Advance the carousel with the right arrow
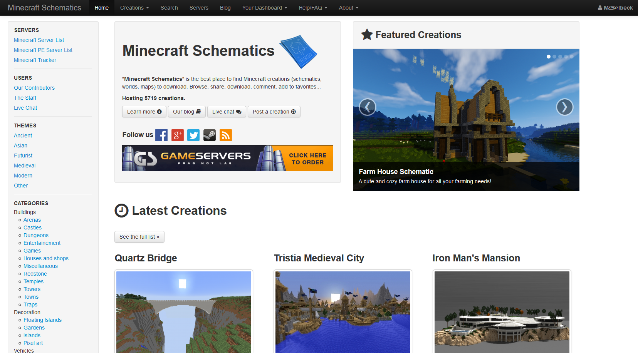 pyautogui.click(x=564, y=107)
